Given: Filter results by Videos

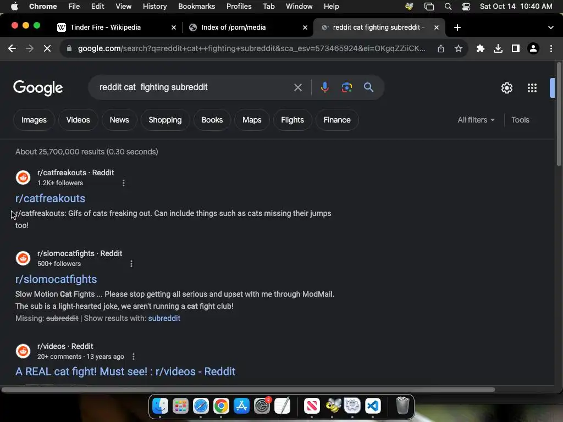Looking at the screenshot, I should pyautogui.click(x=78, y=120).
